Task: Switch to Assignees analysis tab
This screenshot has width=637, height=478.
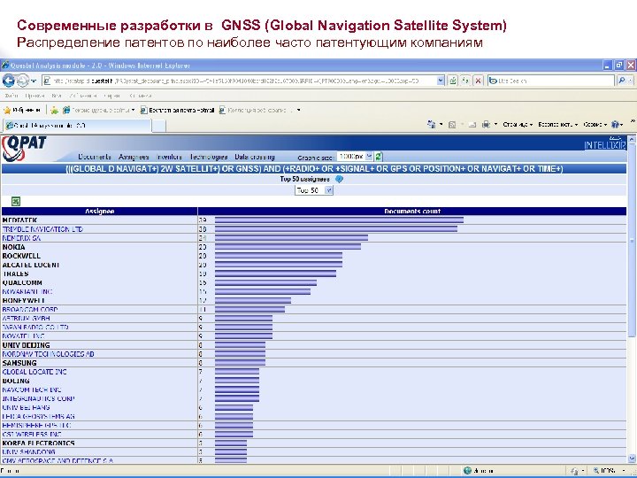Action: (x=134, y=157)
